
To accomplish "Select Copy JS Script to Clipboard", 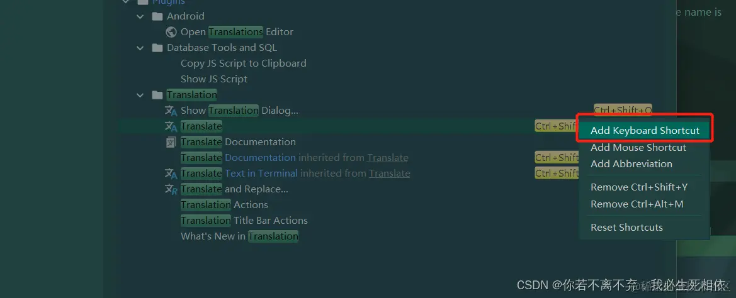I will click(243, 63).
